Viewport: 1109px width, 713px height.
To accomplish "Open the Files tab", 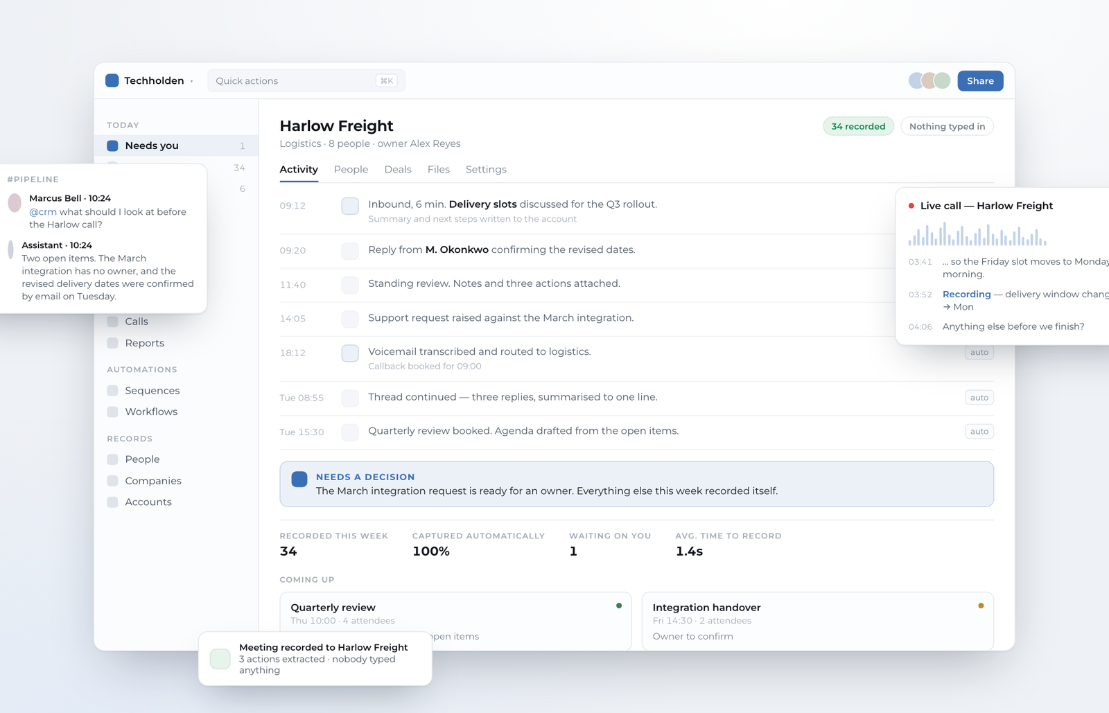I will click(x=439, y=170).
